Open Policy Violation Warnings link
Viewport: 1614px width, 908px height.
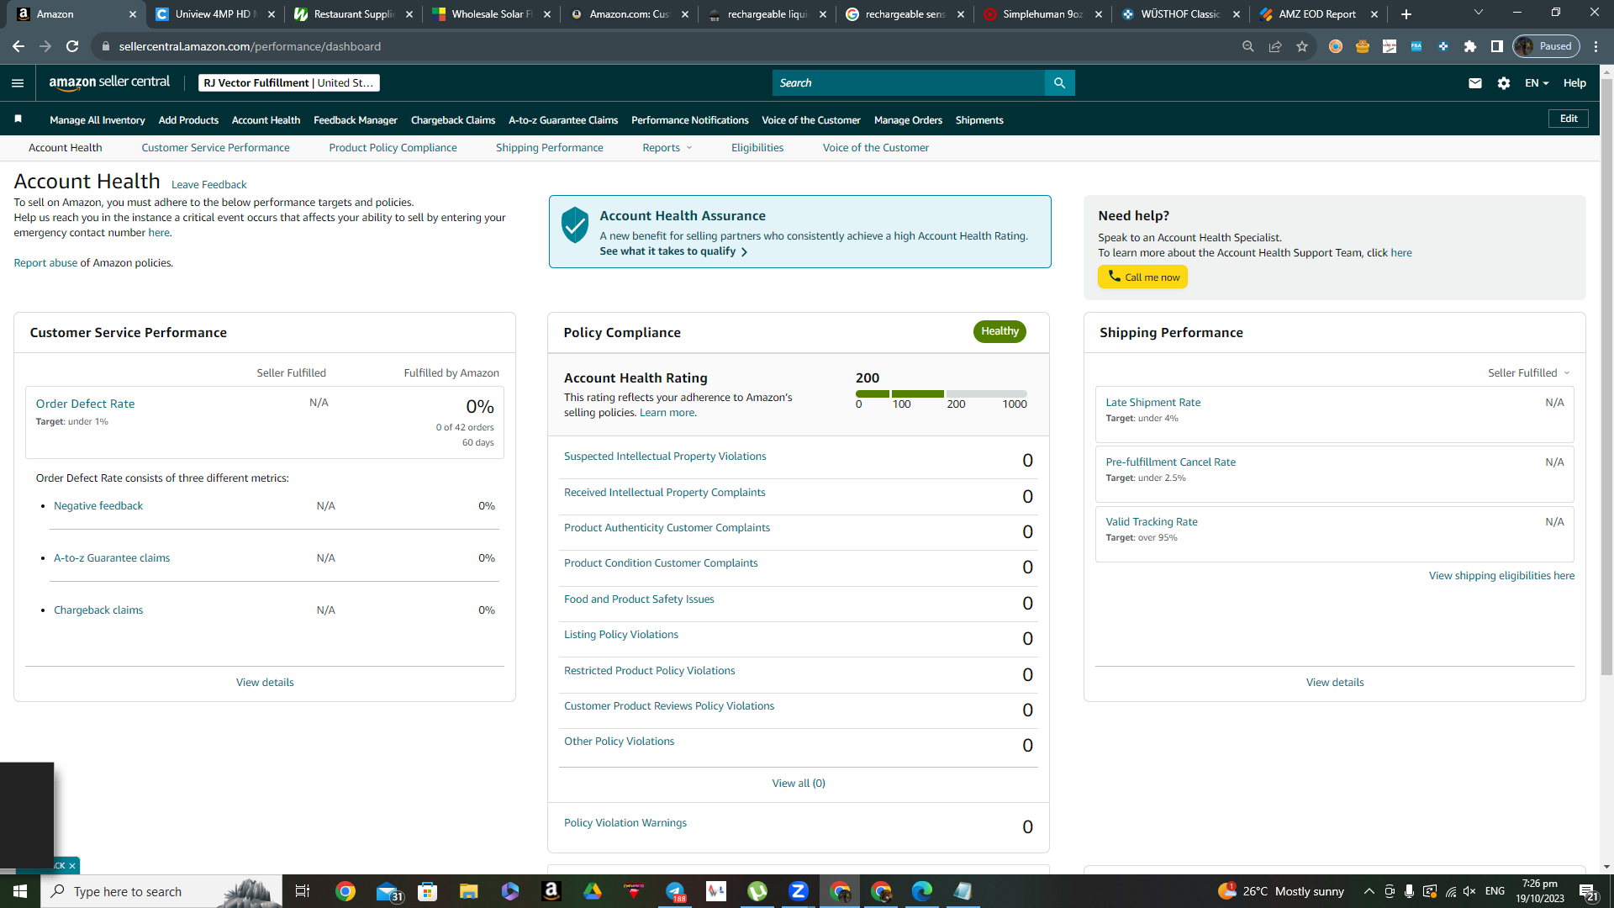click(625, 822)
